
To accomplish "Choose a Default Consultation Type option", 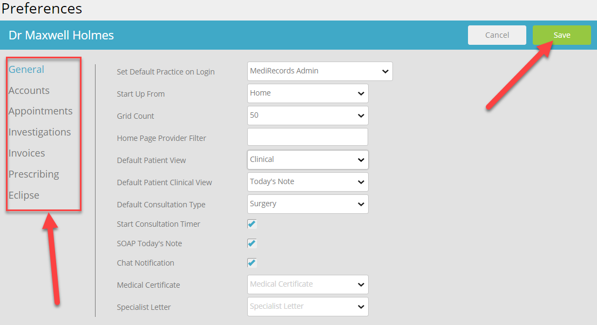I will click(308, 204).
